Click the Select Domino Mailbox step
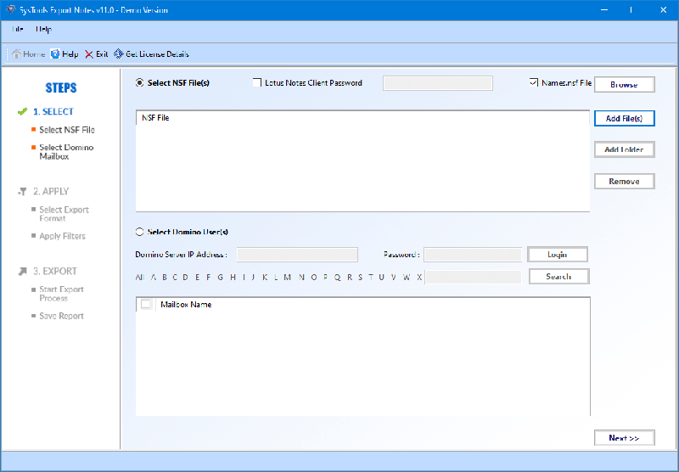This screenshot has width=679, height=472. [x=66, y=152]
